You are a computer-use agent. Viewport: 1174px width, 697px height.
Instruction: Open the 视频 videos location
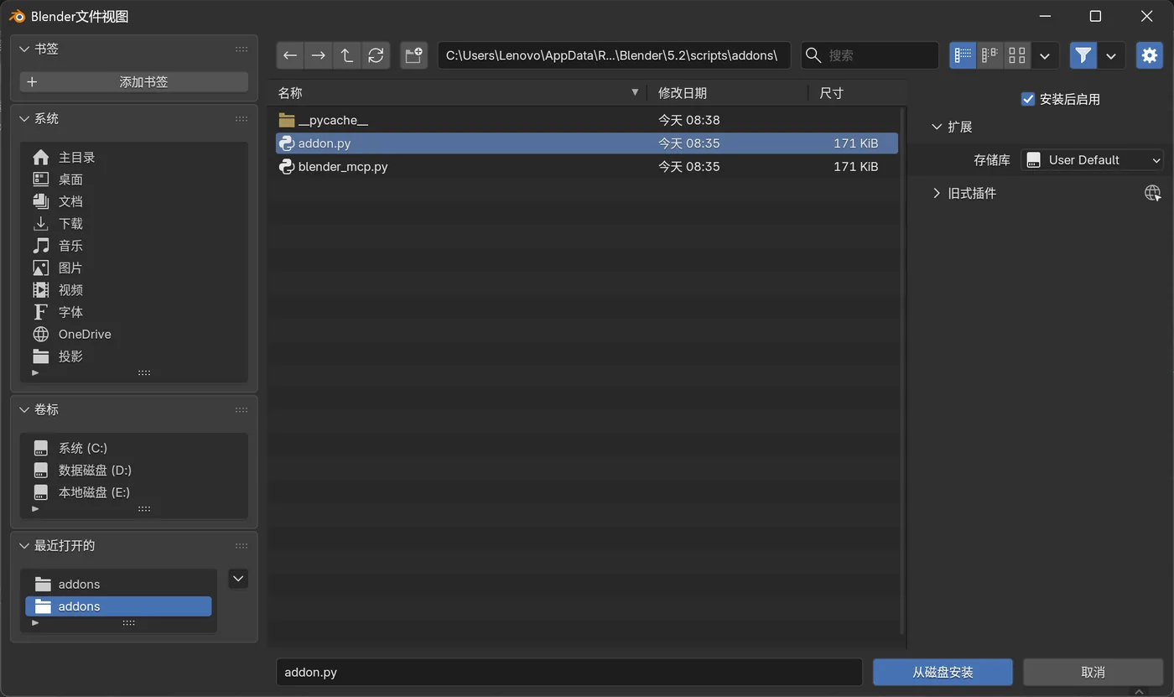(134, 290)
